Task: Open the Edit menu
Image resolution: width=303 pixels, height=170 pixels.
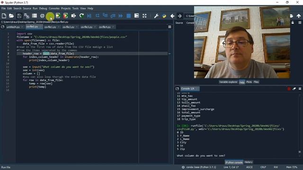Action: pyautogui.click(x=9, y=8)
